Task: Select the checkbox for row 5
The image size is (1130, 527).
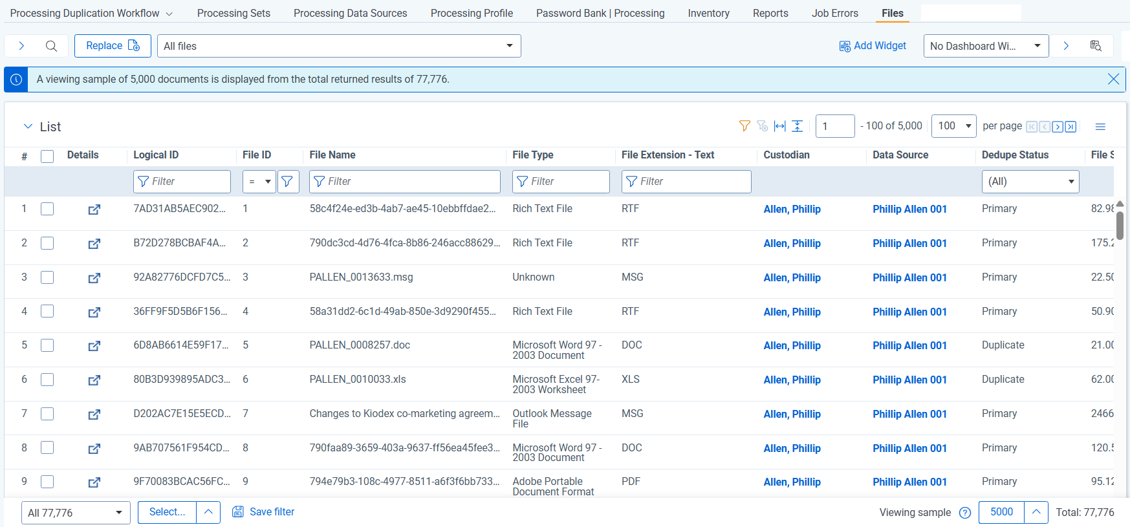Action: tap(47, 345)
